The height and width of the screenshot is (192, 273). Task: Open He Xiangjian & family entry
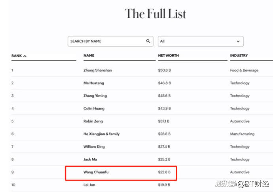(101, 134)
